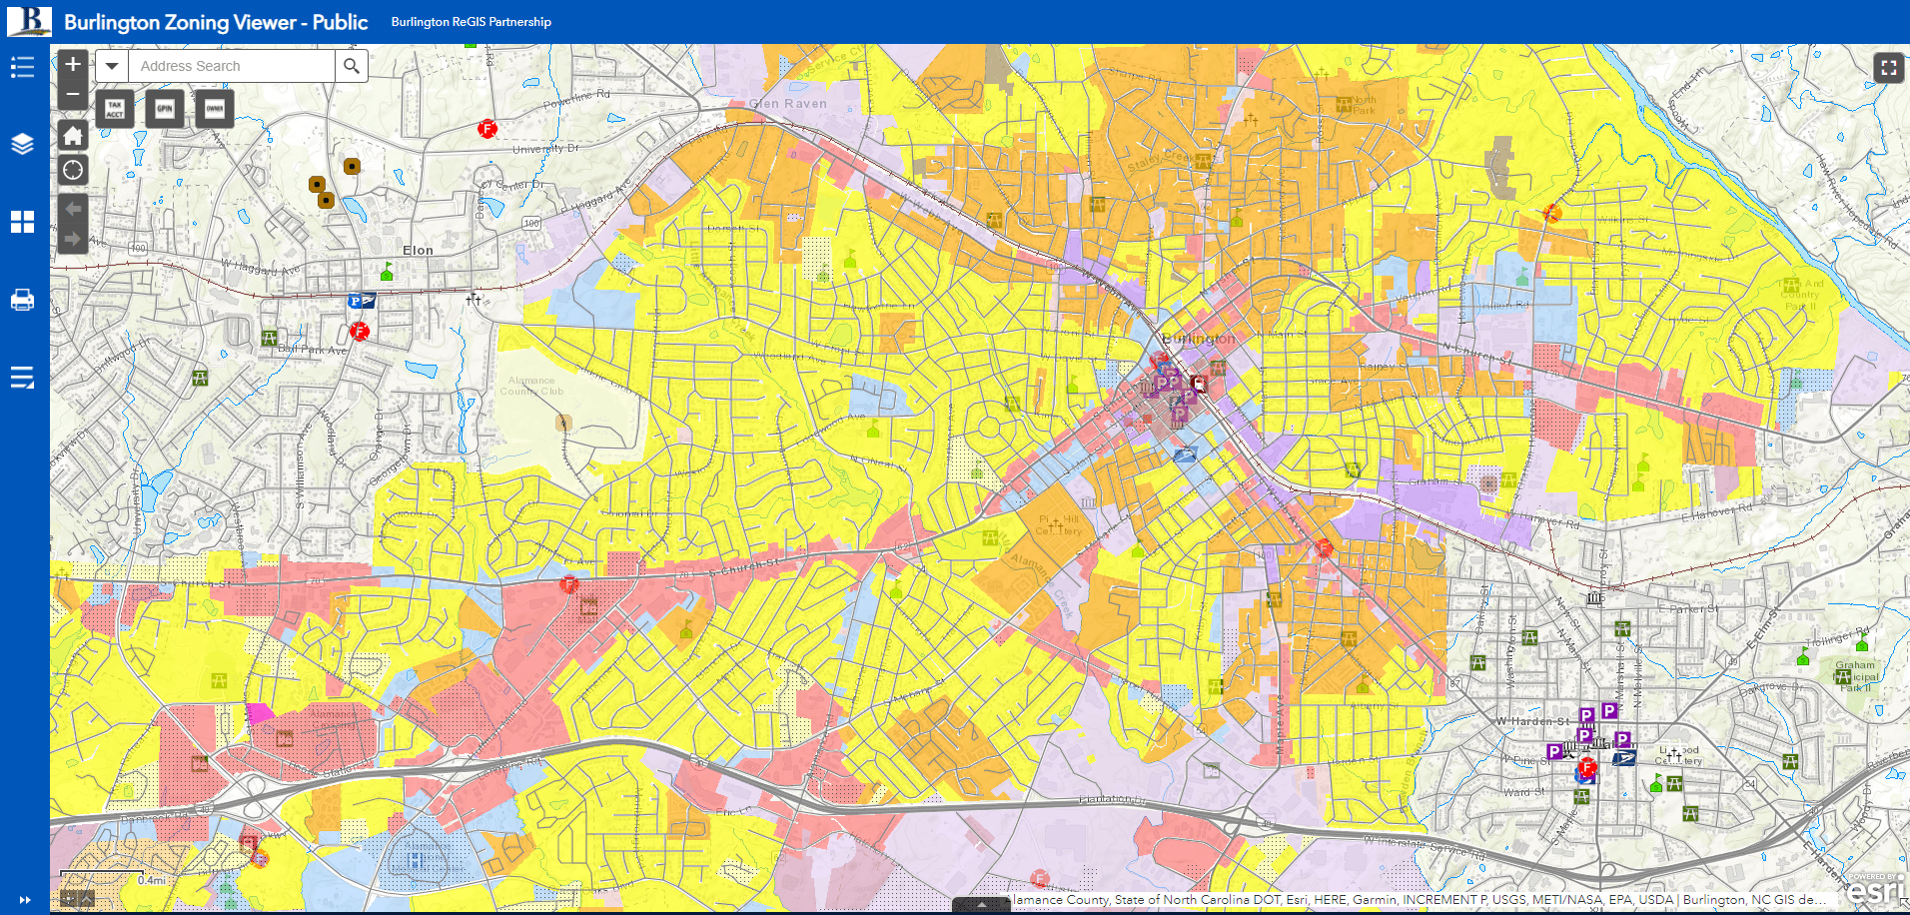This screenshot has height=915, width=1910.
Task: Expand the bottom attribute panel chevron
Action: [982, 904]
